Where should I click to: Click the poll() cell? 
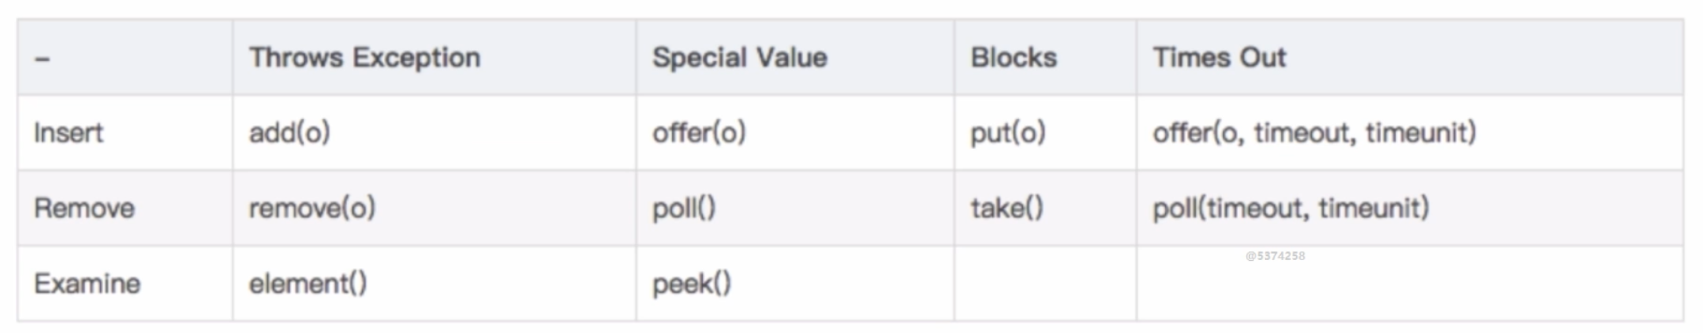click(x=683, y=208)
